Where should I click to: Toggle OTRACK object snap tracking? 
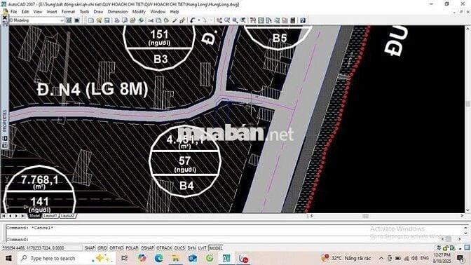pos(164,248)
